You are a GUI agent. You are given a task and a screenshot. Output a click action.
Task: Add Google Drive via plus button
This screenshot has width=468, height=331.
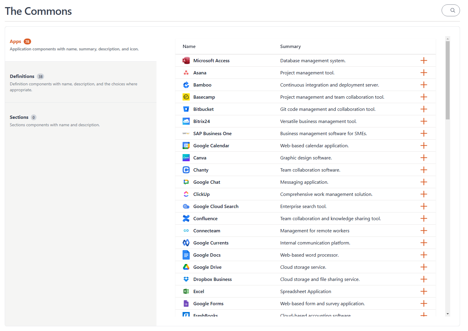tap(424, 267)
